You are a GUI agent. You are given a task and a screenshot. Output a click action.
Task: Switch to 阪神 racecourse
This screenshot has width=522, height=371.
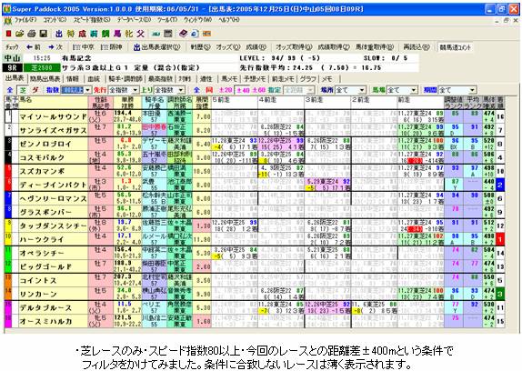(x=112, y=47)
